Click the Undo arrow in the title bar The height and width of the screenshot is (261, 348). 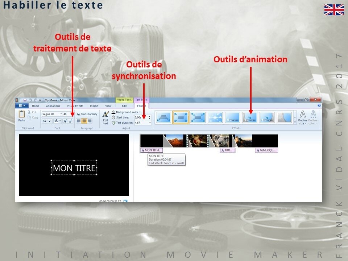pyautogui.click(x=30, y=100)
